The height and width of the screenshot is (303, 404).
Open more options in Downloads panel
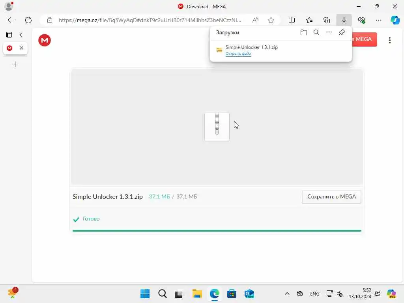(x=329, y=32)
